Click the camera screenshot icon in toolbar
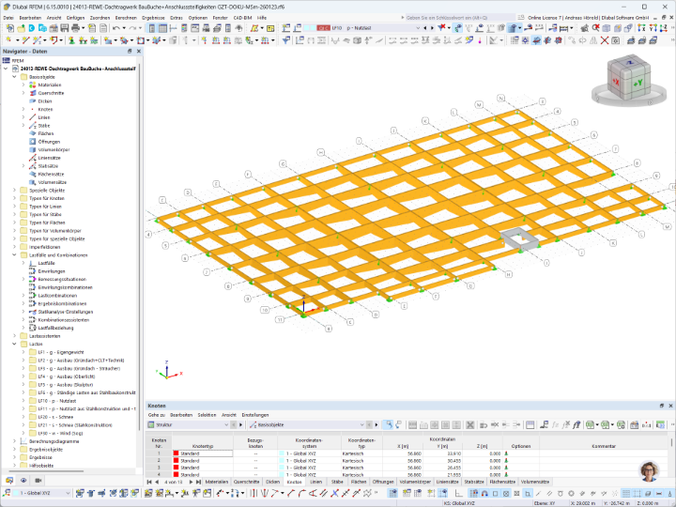 [x=616, y=40]
